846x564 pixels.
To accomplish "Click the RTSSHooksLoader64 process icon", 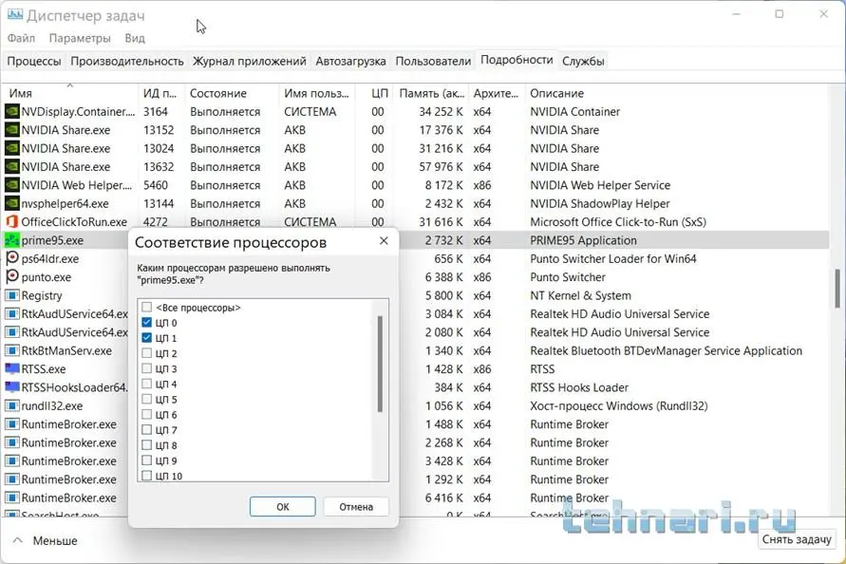I will [x=12, y=387].
